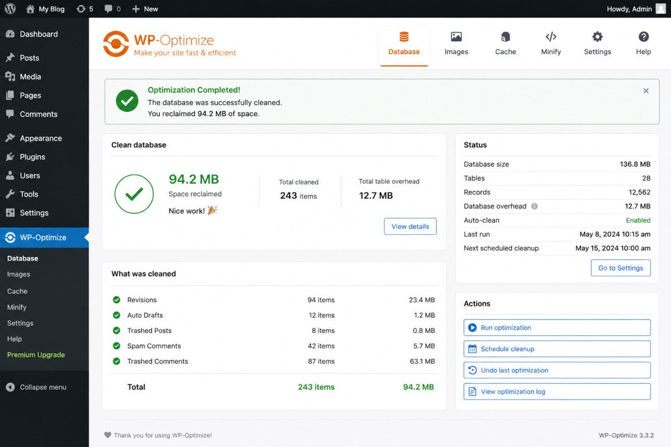Click the Revisions row check icon
Viewport: 671px width, 447px height.
click(x=116, y=300)
